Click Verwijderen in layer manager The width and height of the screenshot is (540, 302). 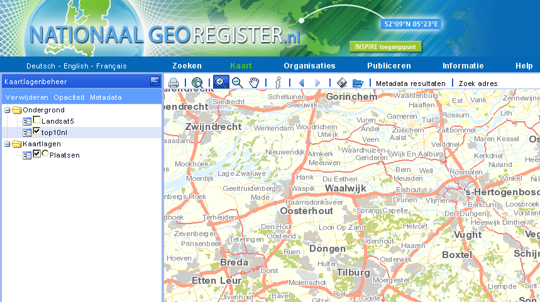point(27,97)
